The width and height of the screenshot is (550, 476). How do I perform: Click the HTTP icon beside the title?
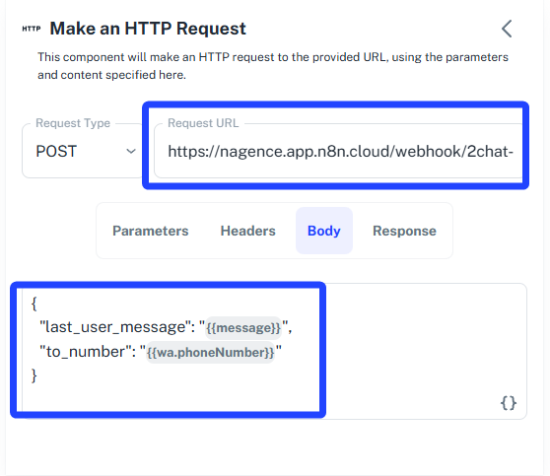(32, 29)
